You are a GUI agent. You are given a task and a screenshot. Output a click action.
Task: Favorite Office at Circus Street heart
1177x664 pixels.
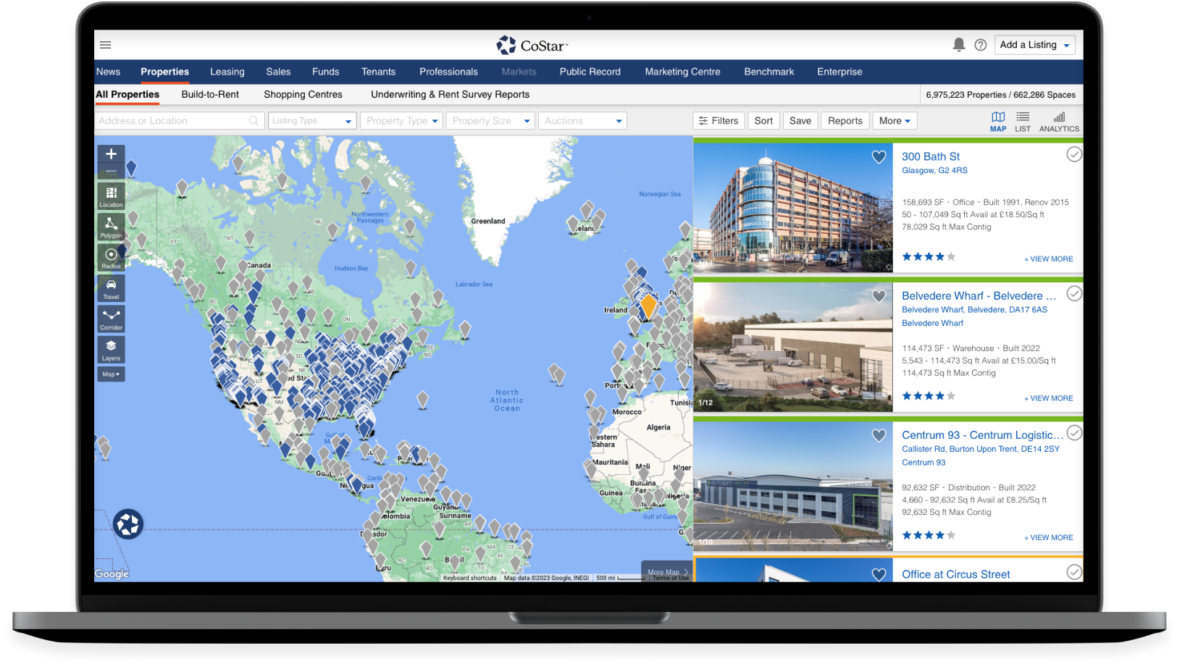click(879, 574)
